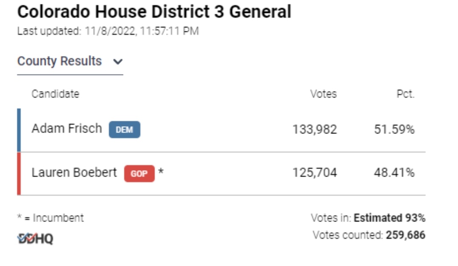Select the Adam Frisch candidate name
Screen dimensions: 458x266
(x=67, y=129)
